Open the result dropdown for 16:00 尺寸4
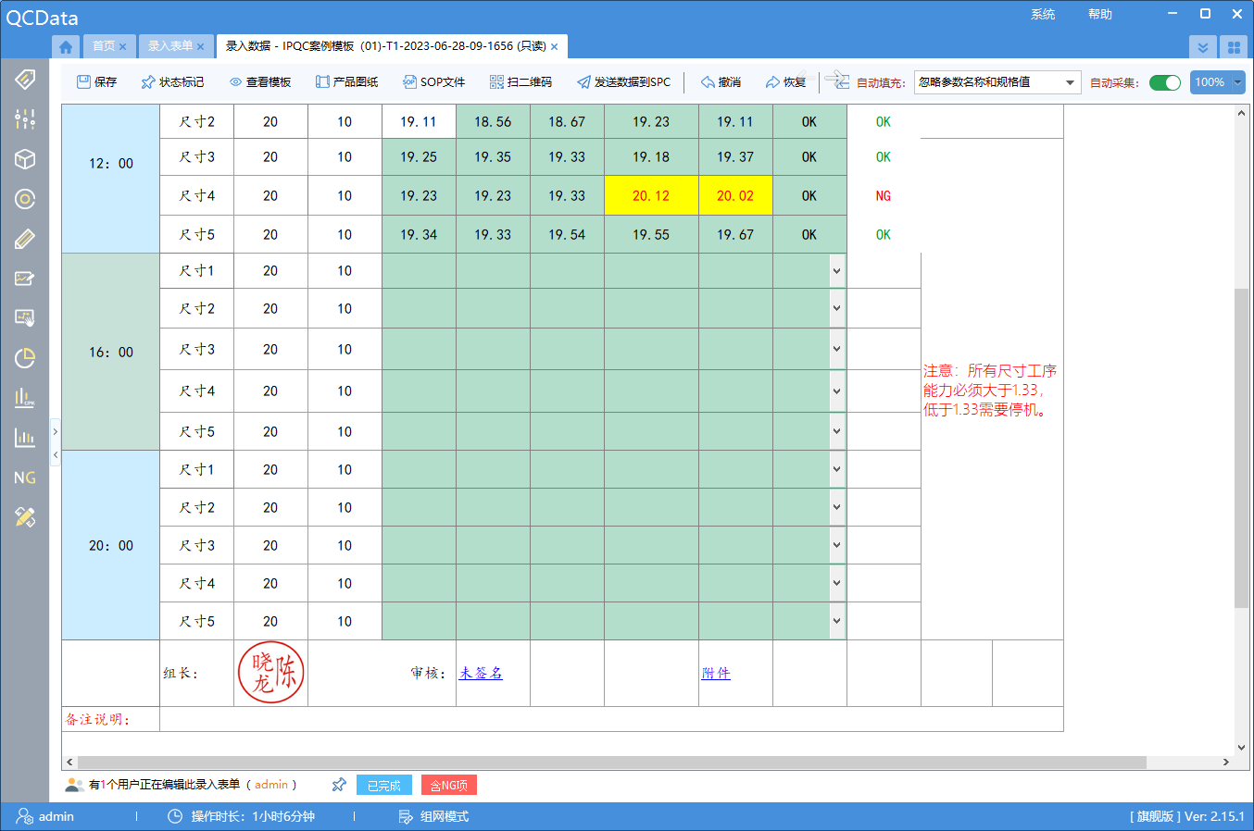The image size is (1254, 831). (x=837, y=391)
